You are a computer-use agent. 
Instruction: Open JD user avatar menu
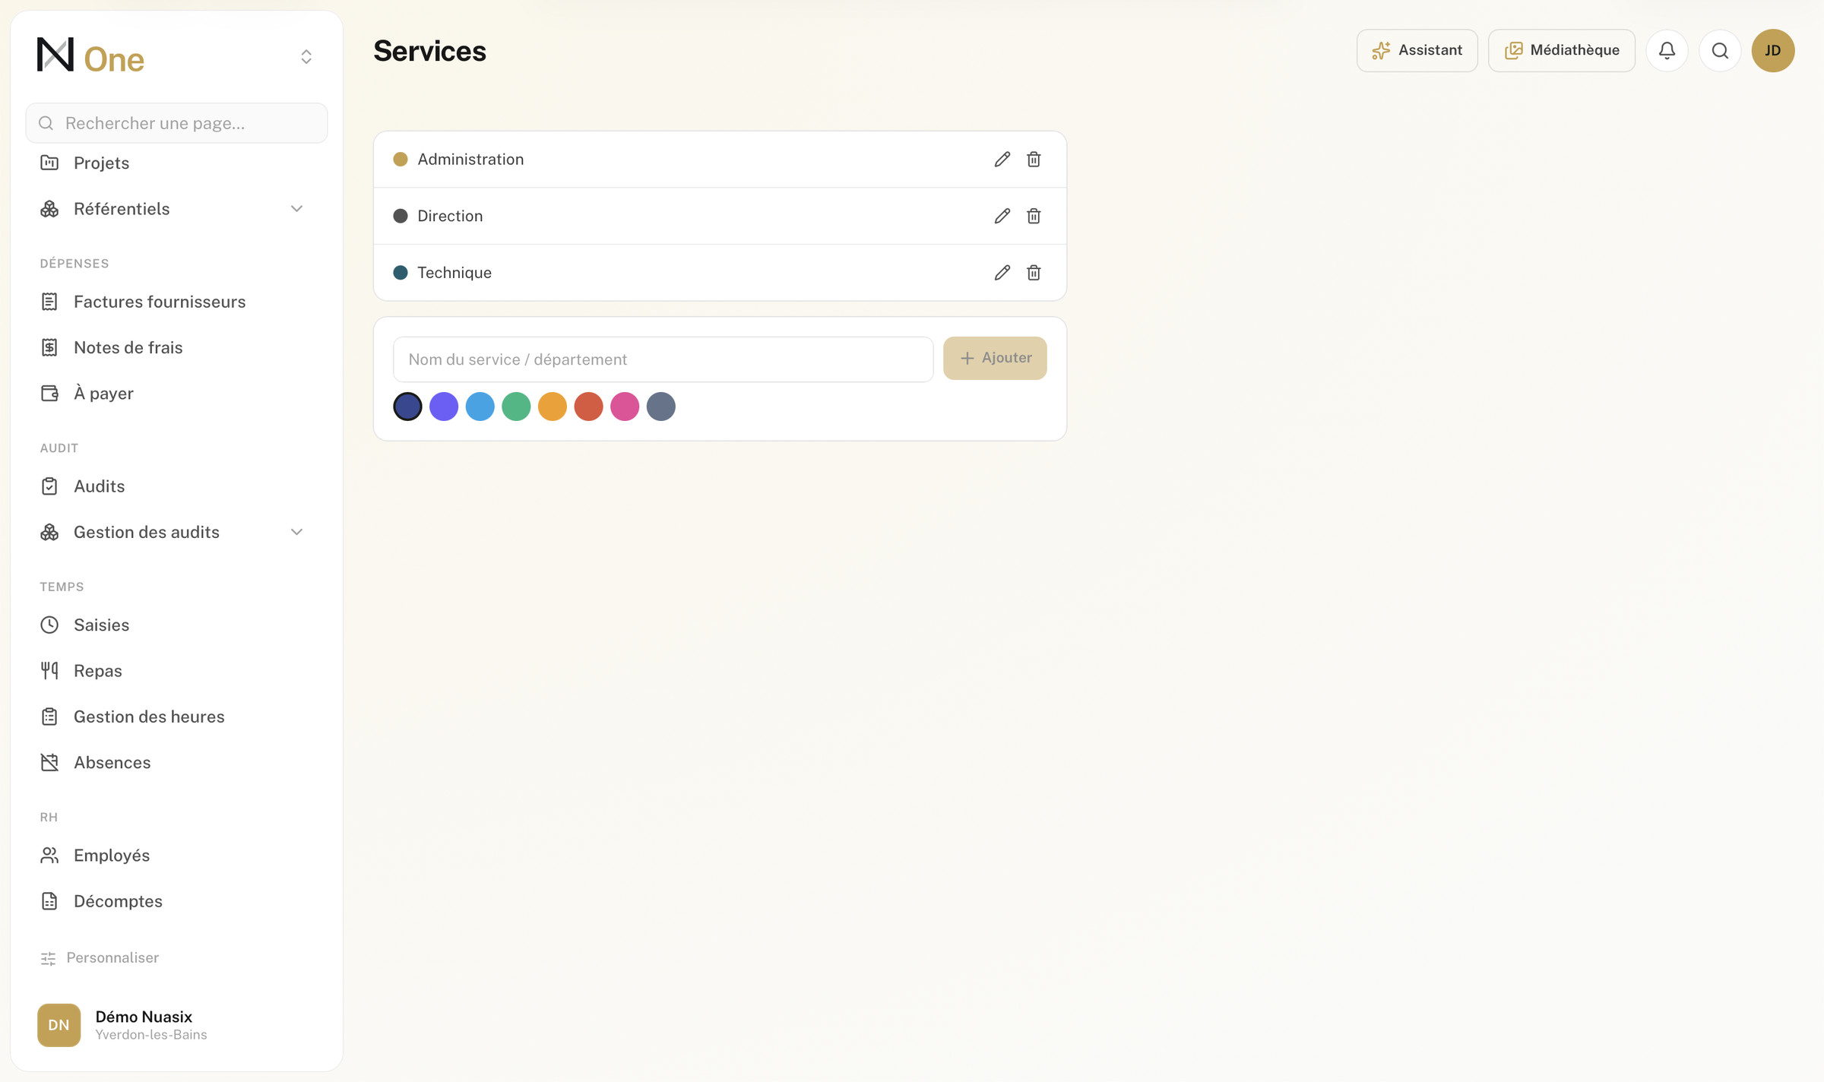[1773, 50]
